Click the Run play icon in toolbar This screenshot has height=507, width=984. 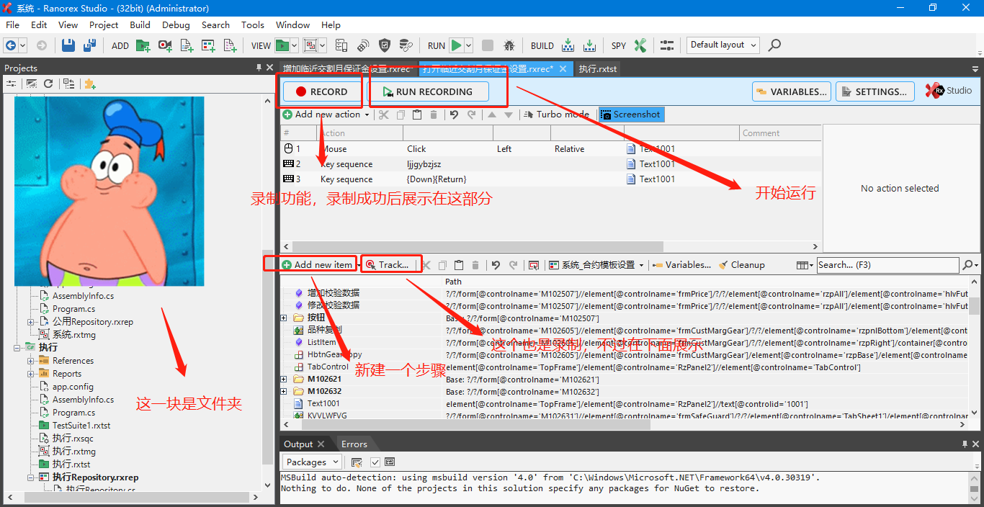[x=456, y=45]
